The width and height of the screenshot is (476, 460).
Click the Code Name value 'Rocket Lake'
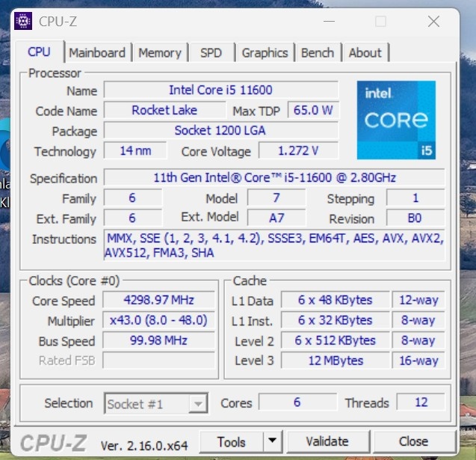coord(164,110)
